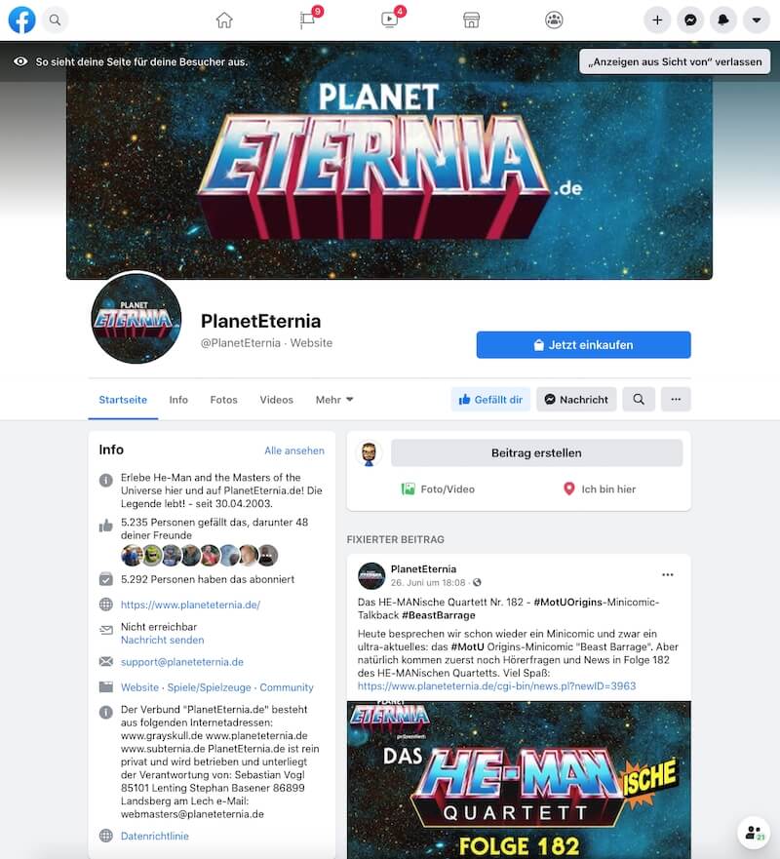Click the "Jetzt einkaufen" button
780x859 pixels.
[583, 344]
